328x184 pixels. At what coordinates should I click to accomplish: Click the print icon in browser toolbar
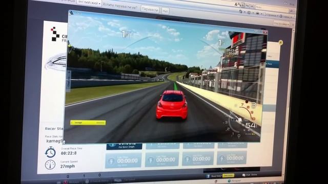(257, 14)
